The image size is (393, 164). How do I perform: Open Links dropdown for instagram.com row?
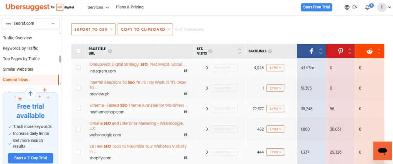click(275, 68)
